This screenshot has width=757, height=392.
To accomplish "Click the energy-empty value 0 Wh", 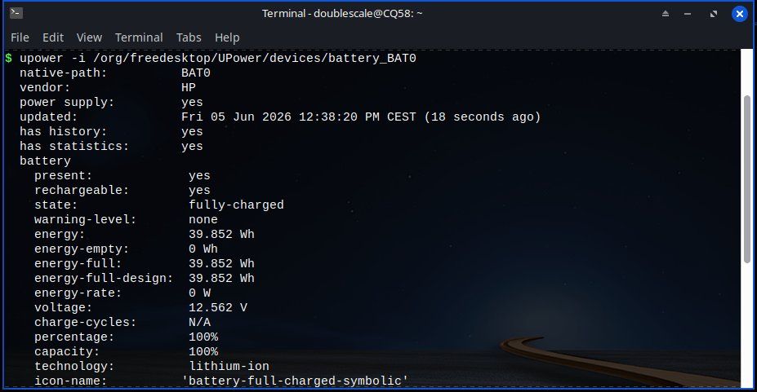I will coord(203,249).
